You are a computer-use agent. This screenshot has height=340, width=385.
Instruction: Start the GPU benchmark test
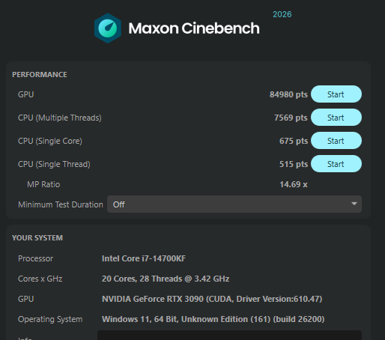click(x=336, y=94)
